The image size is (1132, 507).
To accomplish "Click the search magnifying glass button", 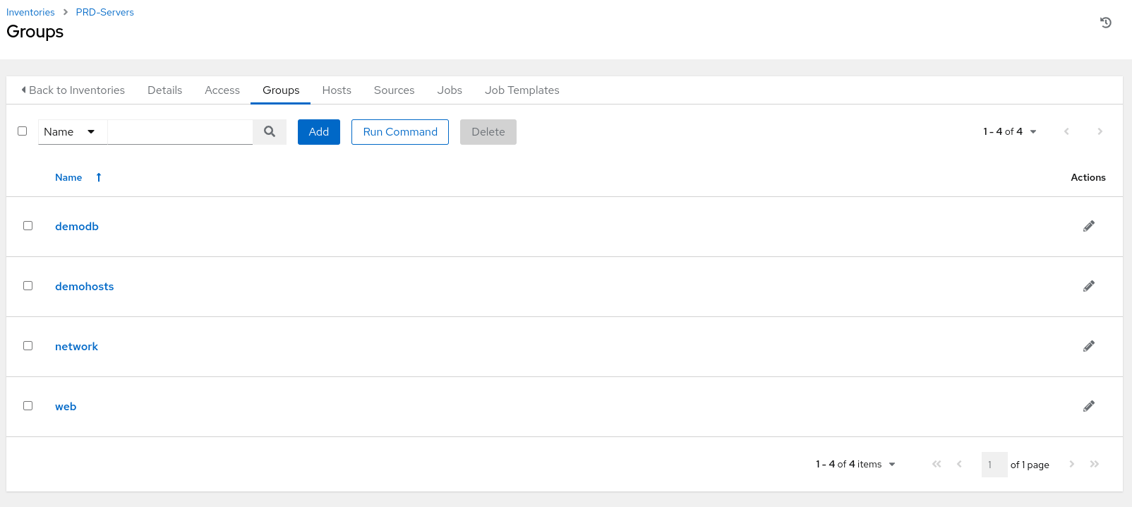I will 270,132.
